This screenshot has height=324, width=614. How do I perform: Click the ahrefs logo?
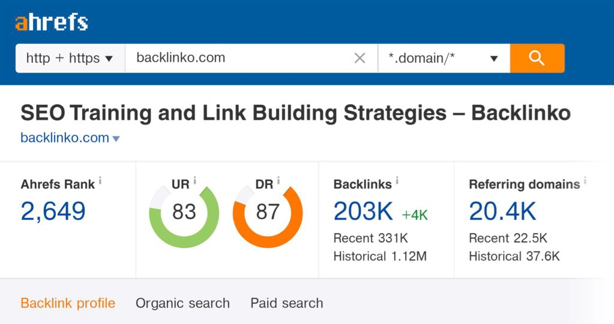pyautogui.click(x=52, y=23)
